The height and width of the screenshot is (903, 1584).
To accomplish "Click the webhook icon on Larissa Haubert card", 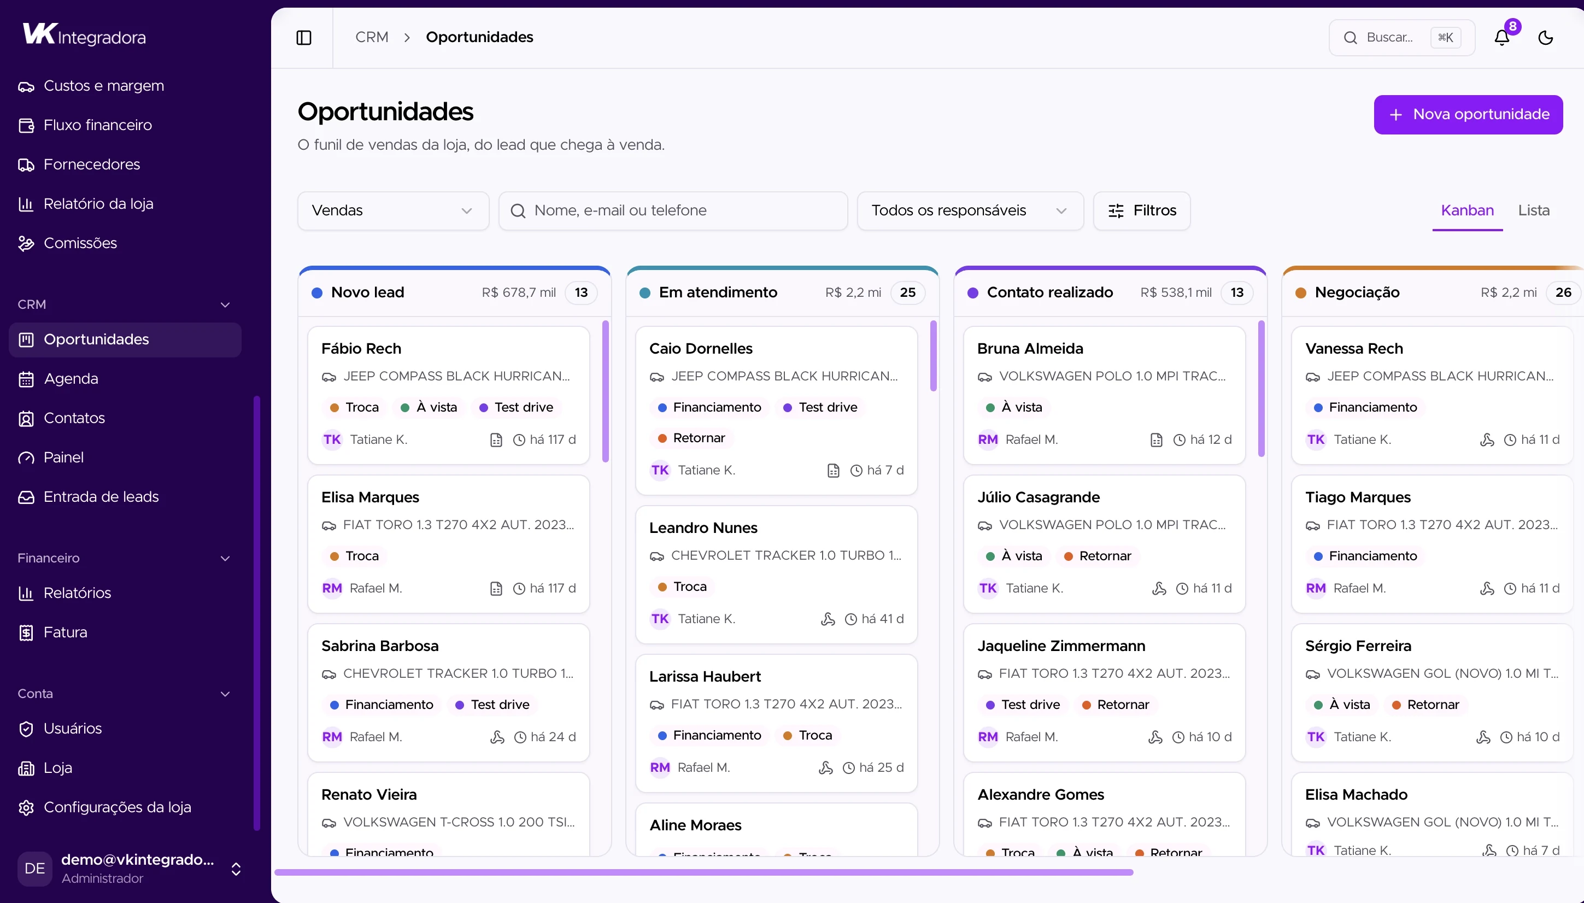I will 825,769.
